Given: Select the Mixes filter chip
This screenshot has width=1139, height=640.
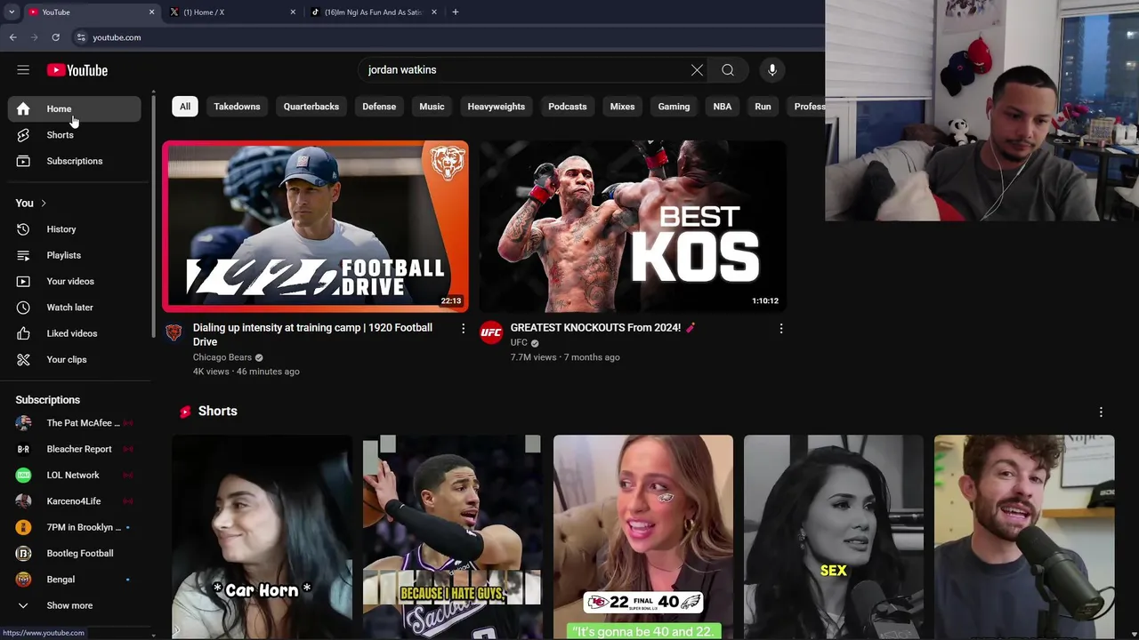Looking at the screenshot, I should (x=622, y=107).
